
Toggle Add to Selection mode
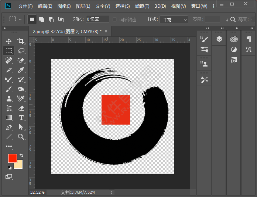tap(42, 19)
